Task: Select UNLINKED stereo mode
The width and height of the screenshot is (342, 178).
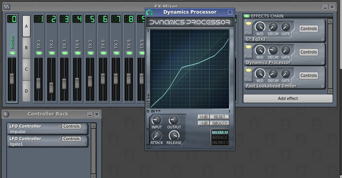Action: pyautogui.click(x=220, y=142)
